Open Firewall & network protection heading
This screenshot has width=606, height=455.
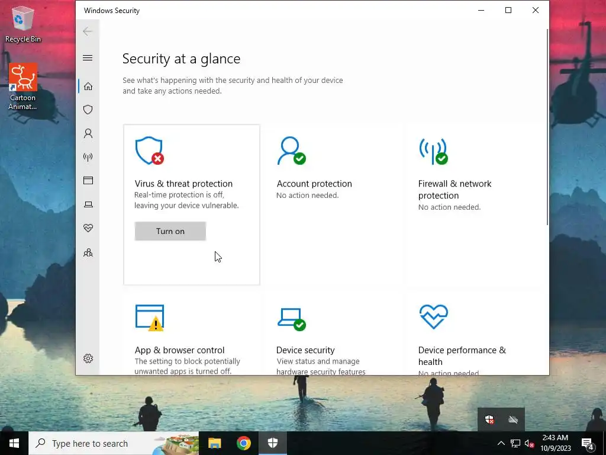pos(454,189)
